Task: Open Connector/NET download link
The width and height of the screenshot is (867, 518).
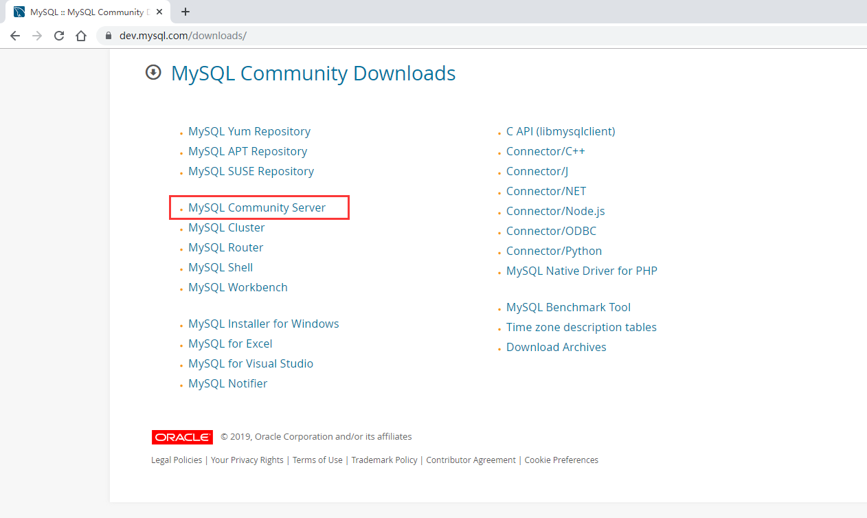Action: click(546, 191)
